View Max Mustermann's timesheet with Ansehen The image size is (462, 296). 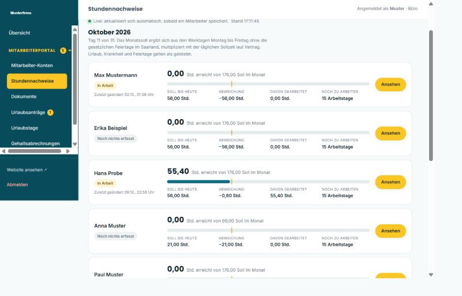click(390, 84)
